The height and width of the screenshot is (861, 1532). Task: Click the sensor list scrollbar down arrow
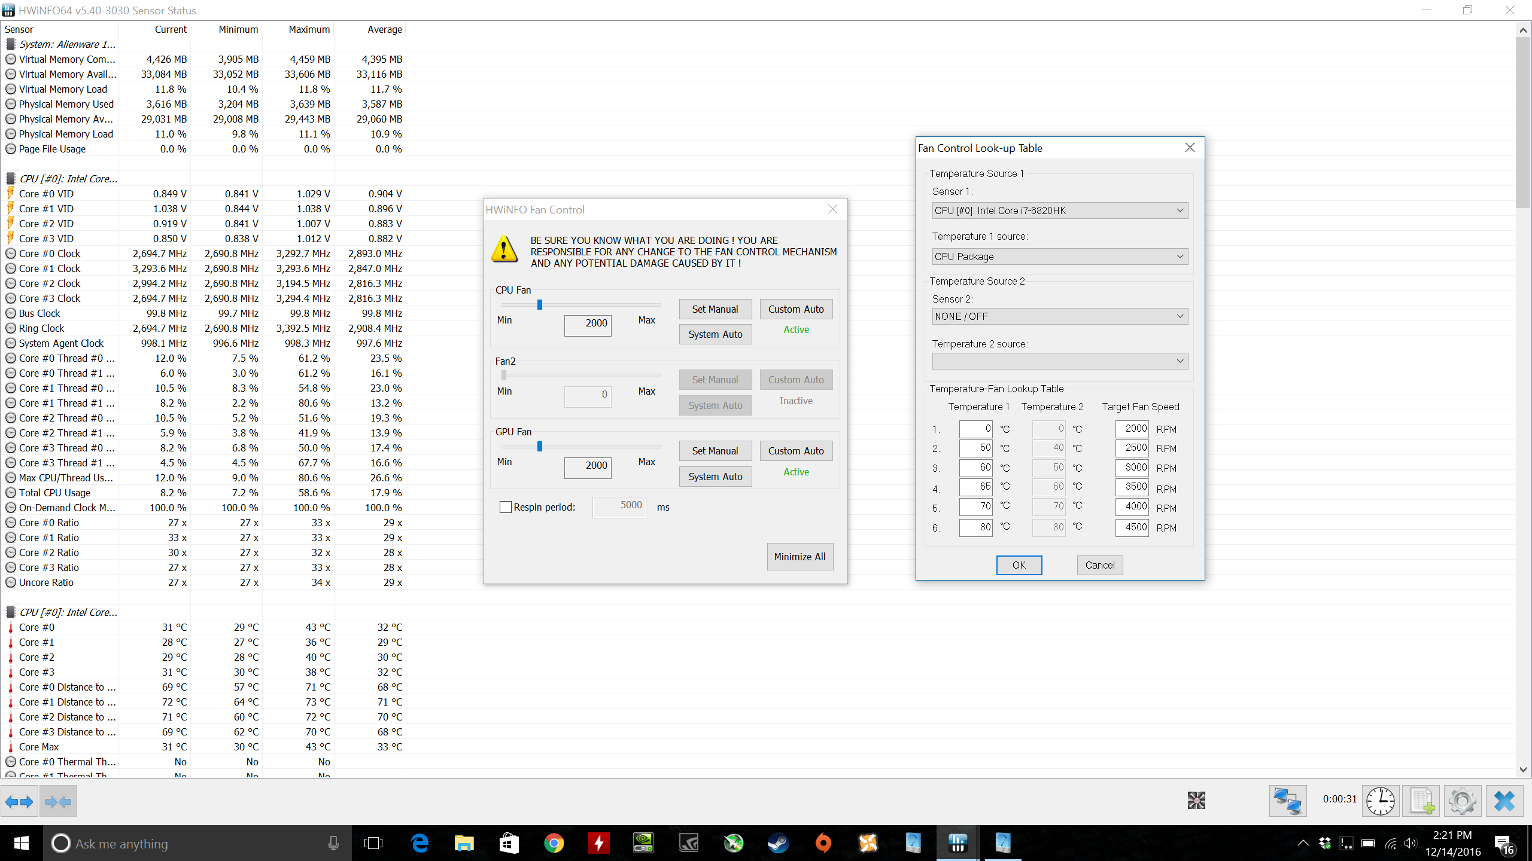pyautogui.click(x=1523, y=770)
